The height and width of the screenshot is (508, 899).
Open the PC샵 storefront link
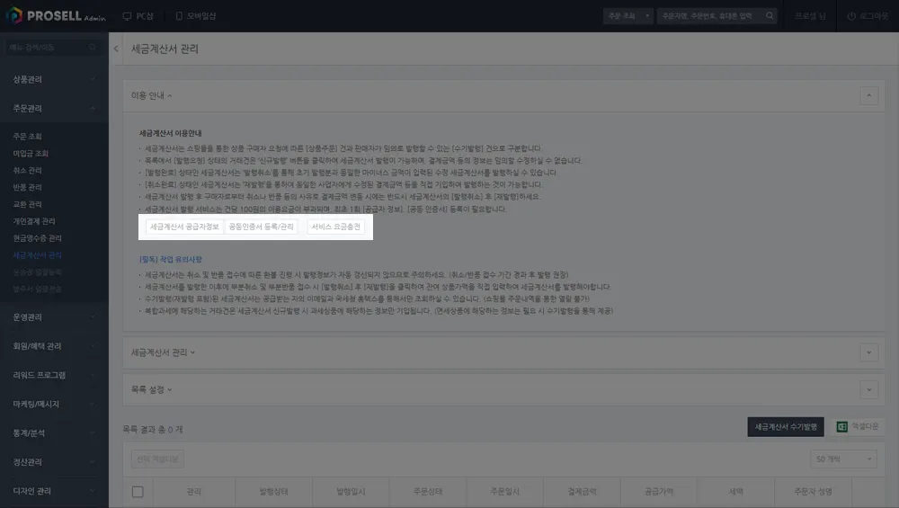[x=138, y=16]
